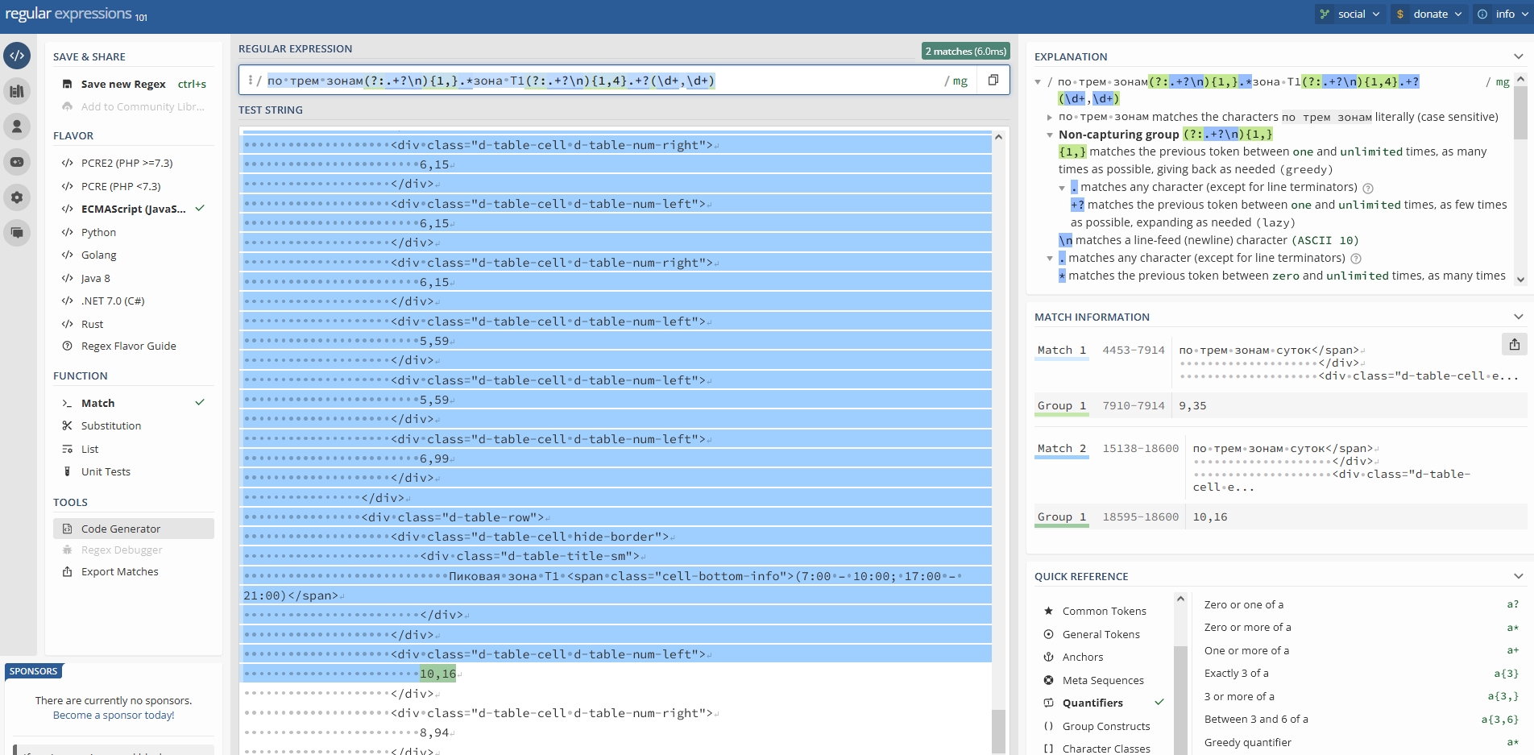Open the chat bubble sidebar icon

(17, 233)
